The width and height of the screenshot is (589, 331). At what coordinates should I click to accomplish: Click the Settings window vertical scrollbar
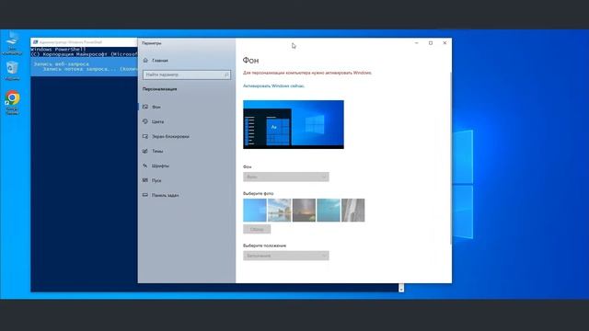click(450, 157)
